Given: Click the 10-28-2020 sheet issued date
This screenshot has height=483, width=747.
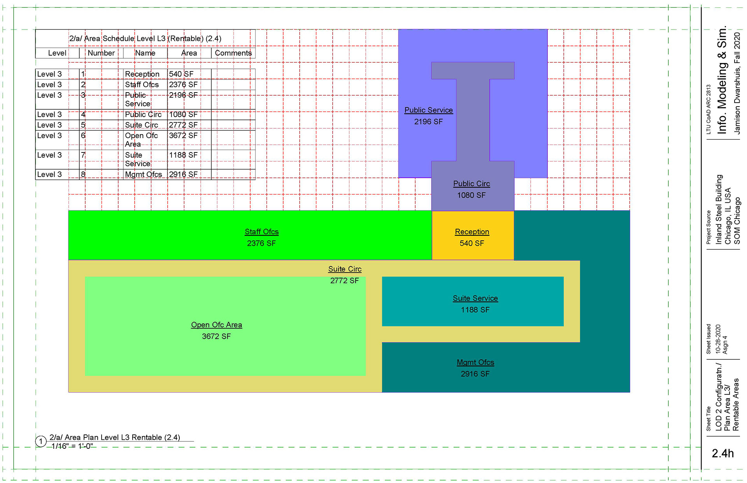Looking at the screenshot, I should (718, 339).
